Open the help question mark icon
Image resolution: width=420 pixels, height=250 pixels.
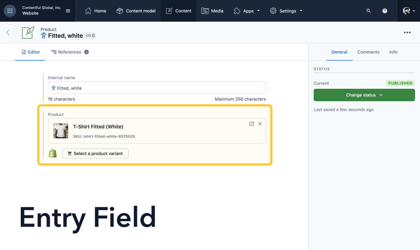point(385,11)
